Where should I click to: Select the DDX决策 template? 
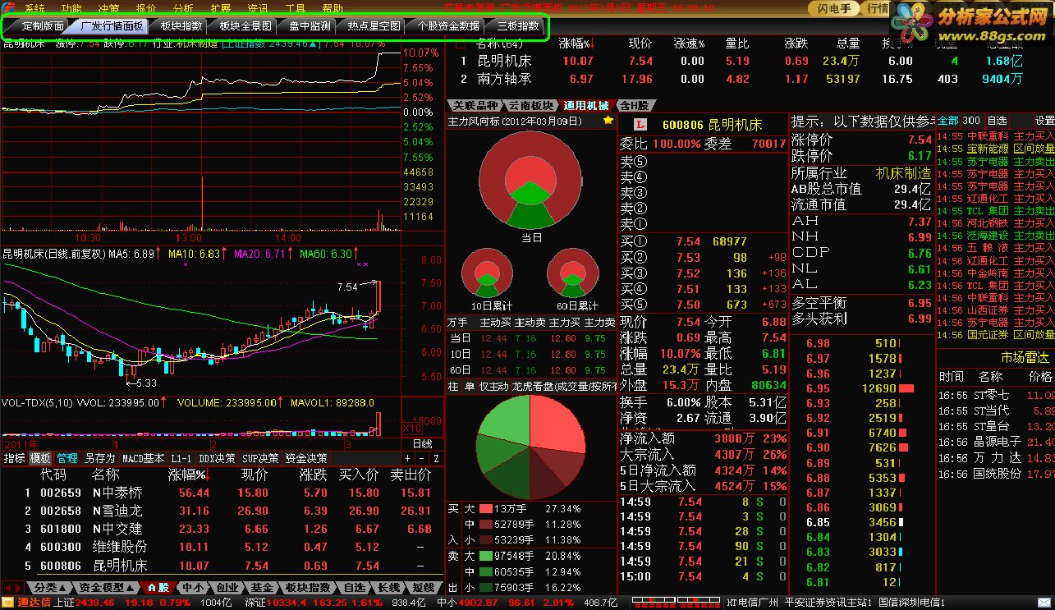218,458
